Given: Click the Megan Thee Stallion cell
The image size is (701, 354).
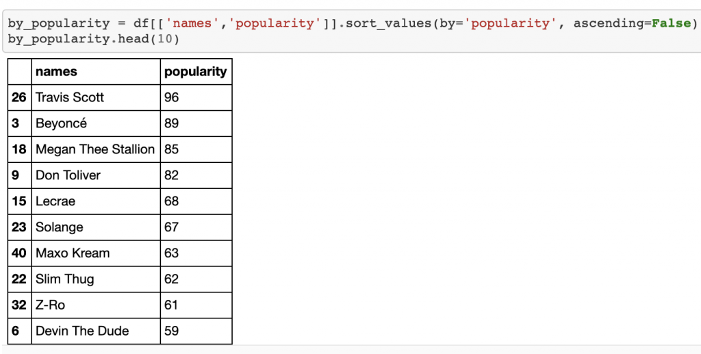Looking at the screenshot, I should point(96,149).
